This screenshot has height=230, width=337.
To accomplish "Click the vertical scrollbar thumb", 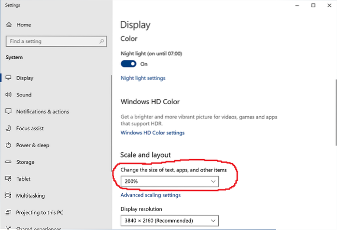I will click(335, 111).
